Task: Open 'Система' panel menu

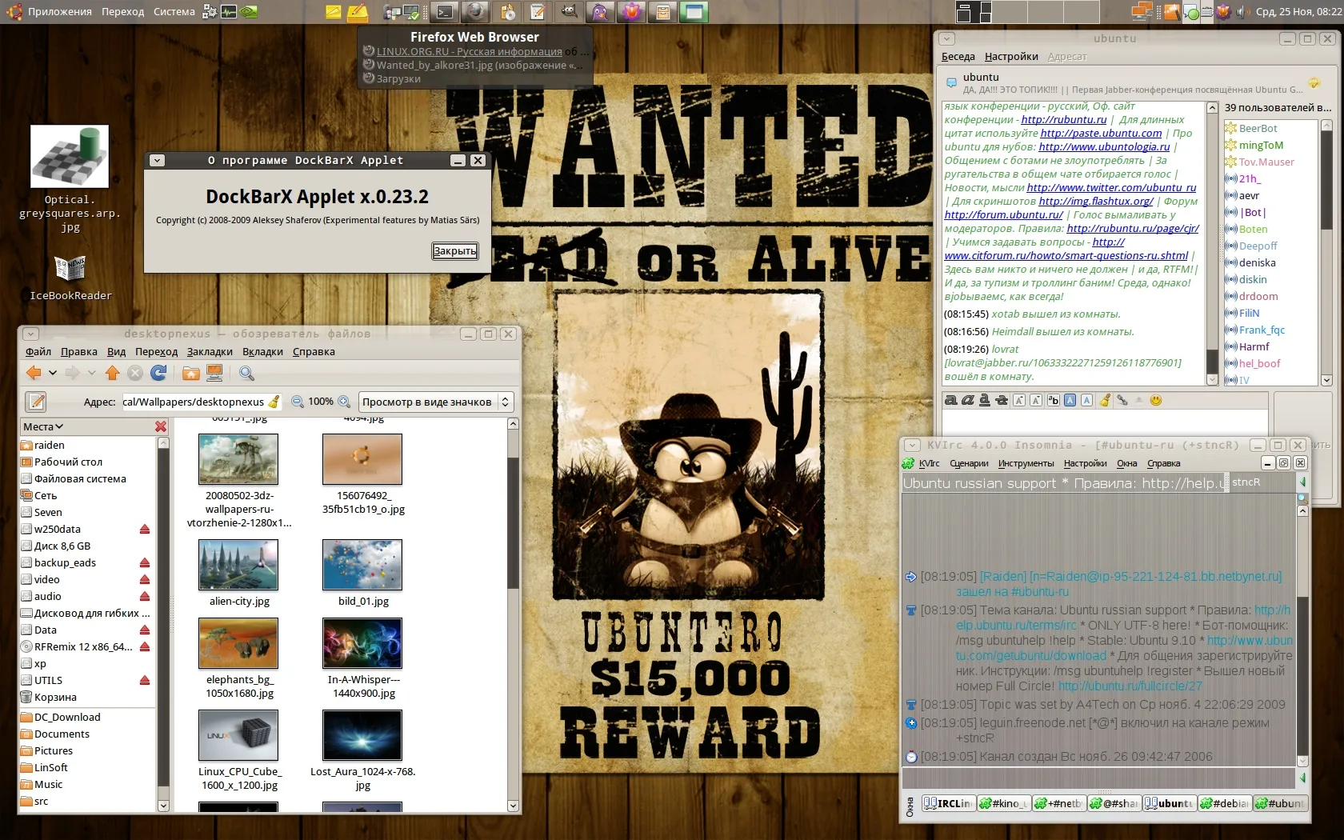Action: tap(174, 11)
